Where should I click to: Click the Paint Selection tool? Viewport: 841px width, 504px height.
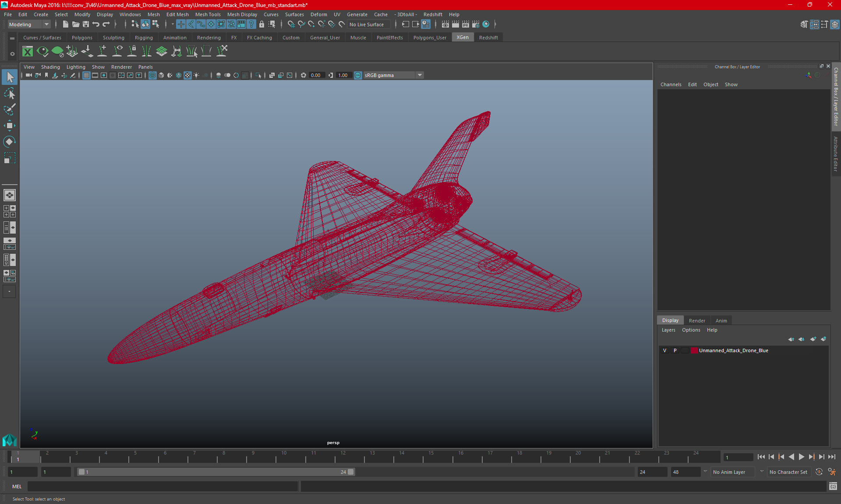[9, 109]
